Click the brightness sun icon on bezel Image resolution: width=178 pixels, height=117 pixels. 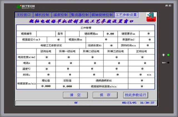163,55
